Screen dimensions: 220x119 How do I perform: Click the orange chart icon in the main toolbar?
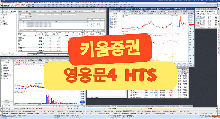pyautogui.click(x=11, y=5)
